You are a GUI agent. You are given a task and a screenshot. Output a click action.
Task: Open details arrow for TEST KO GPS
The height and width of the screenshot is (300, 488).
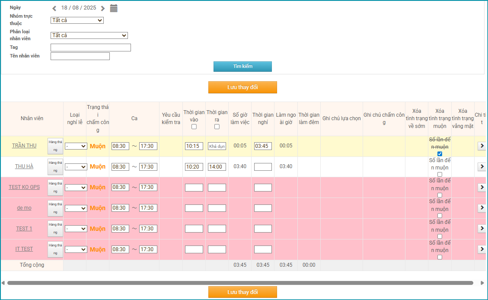pos(482,187)
